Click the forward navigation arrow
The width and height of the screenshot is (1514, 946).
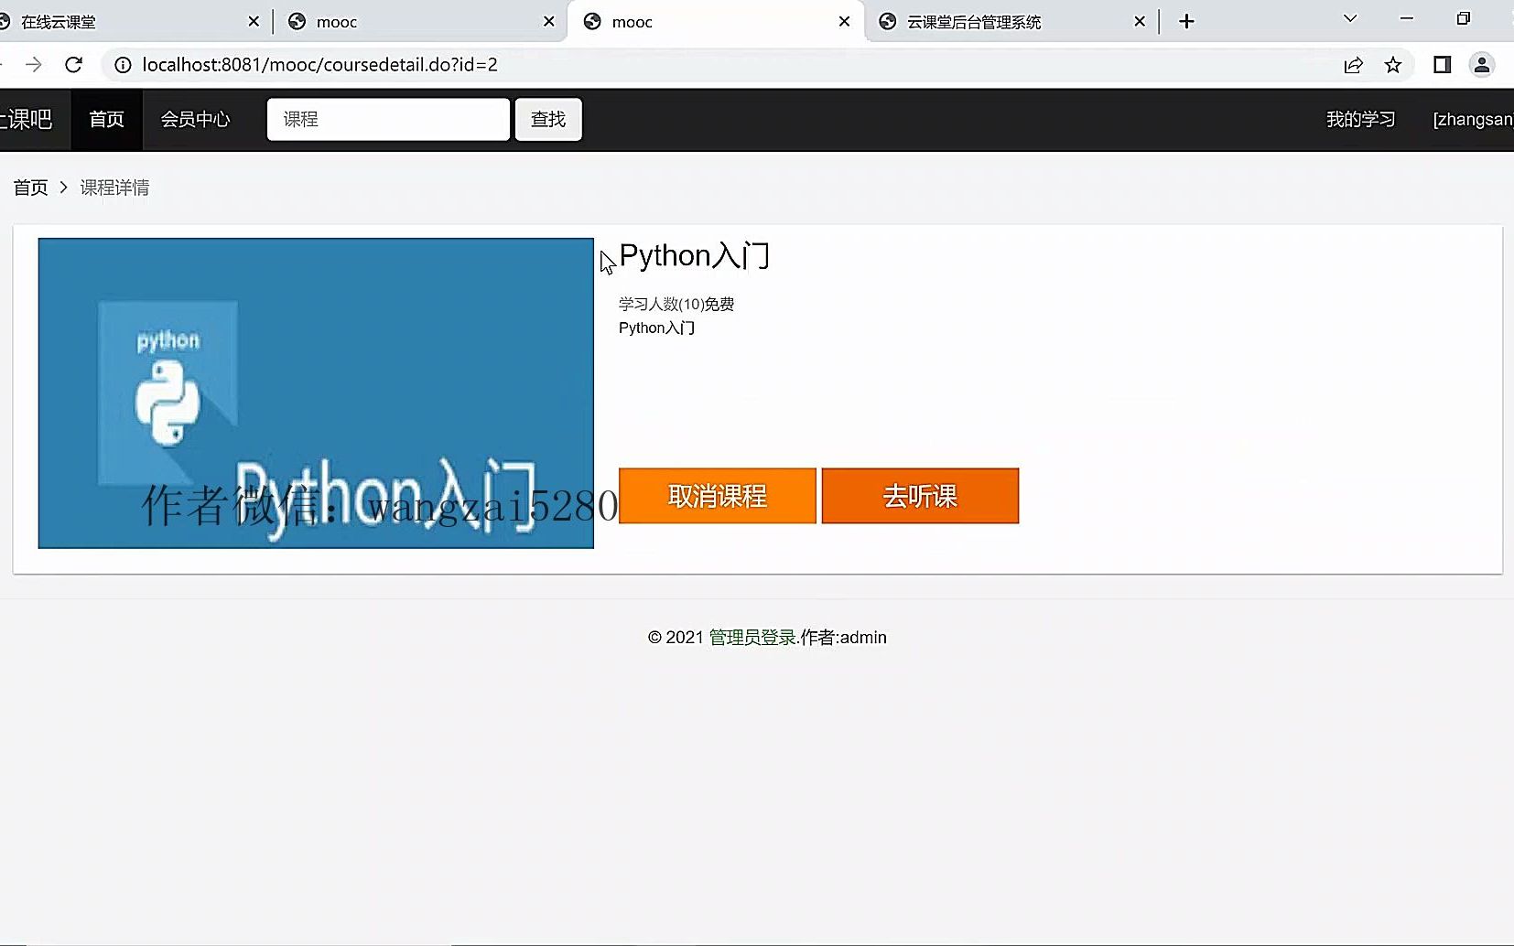point(33,65)
